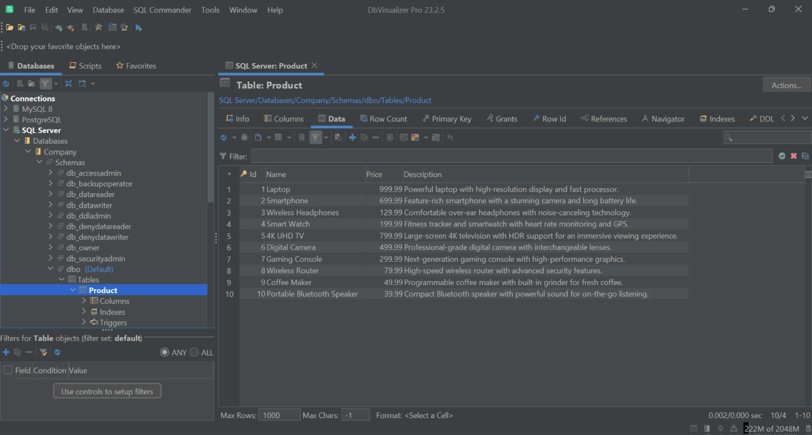Screen dimensions: 812x435
Task: Expand Columns under the Product table
Action: click(x=83, y=301)
